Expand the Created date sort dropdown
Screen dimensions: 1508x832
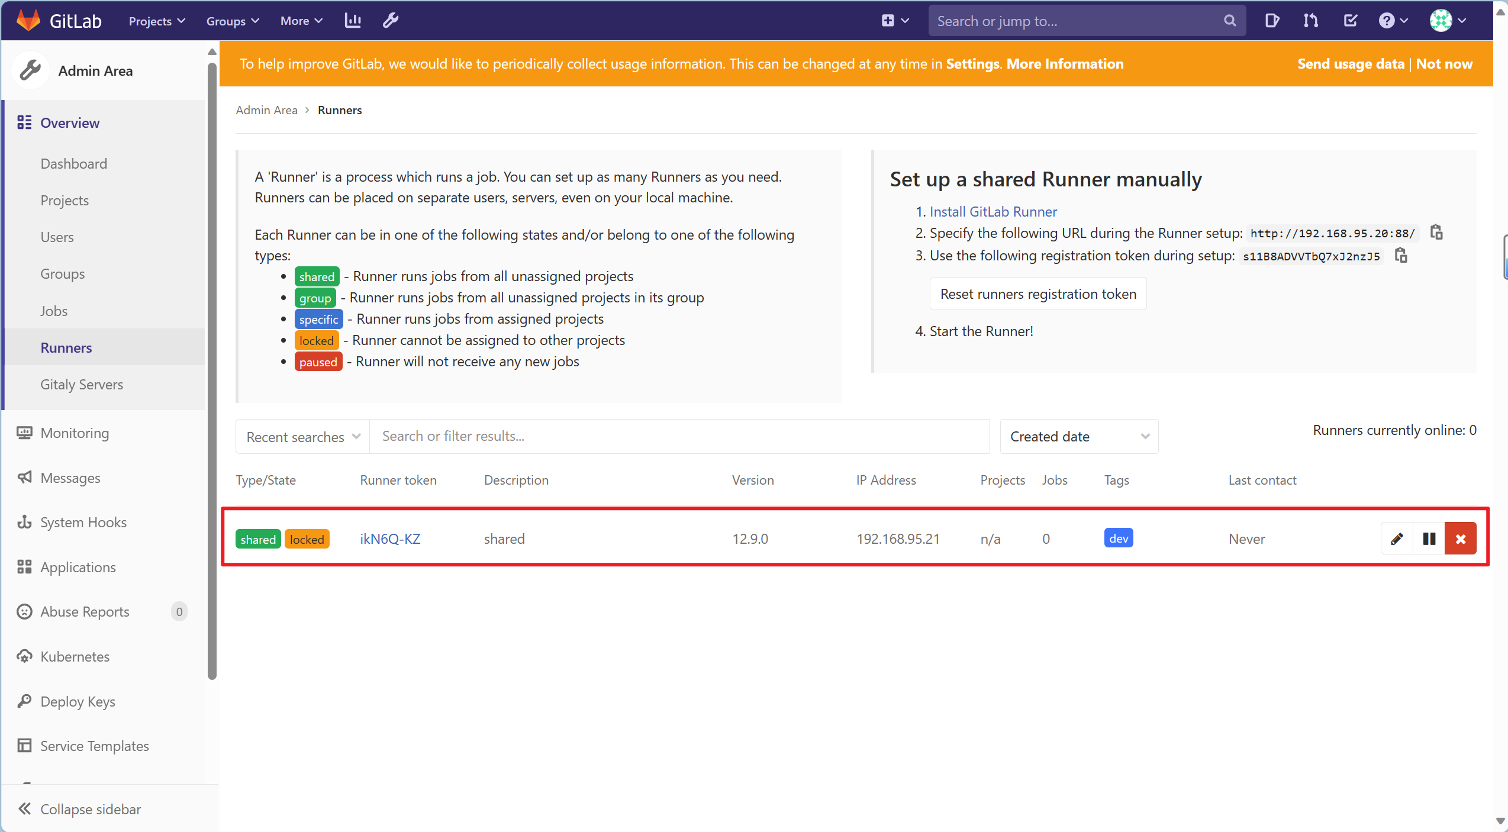point(1078,436)
